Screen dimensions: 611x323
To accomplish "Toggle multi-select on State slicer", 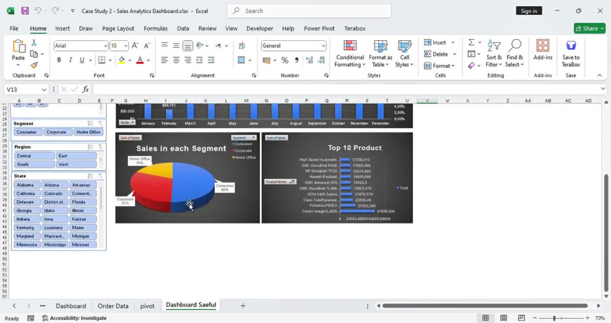I will (x=90, y=176).
